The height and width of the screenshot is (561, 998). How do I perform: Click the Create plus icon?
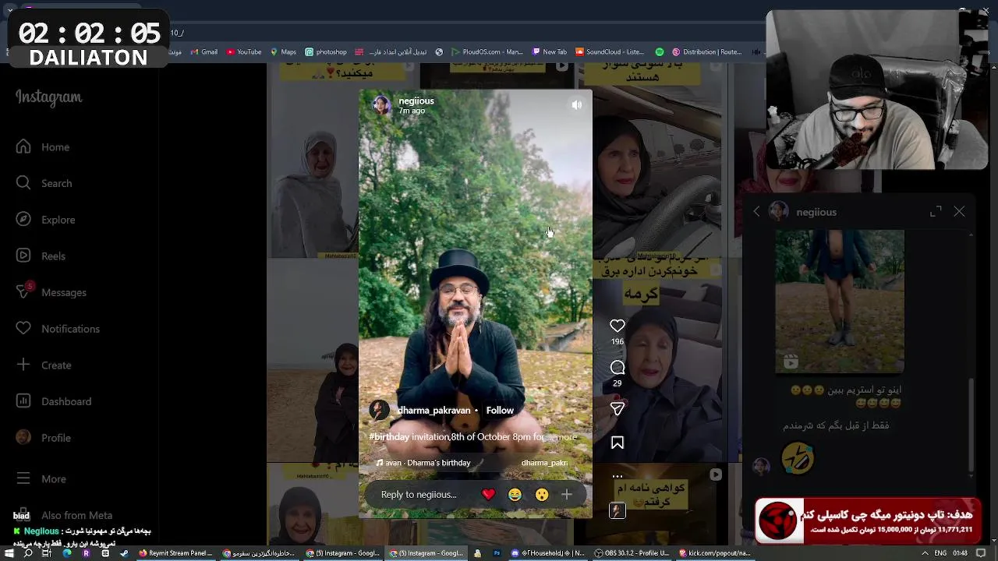tap(23, 365)
